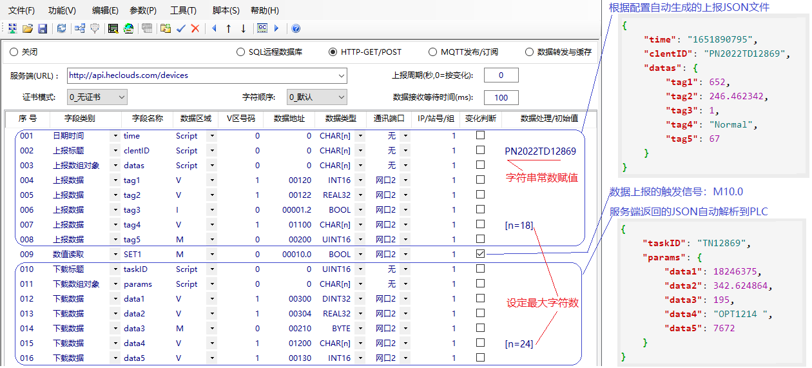This screenshot has height=368, width=812.
Task: Open the 脚本(S) menu
Action: pos(226,10)
